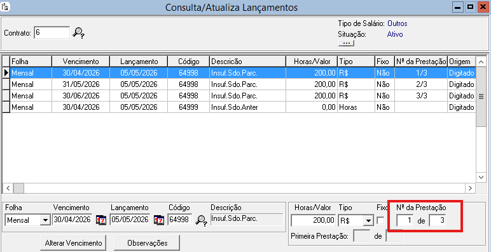Click the Vencimento date input 30/04/2026 in the edit panel
Image resolution: width=491 pixels, height=252 pixels.
(x=73, y=220)
